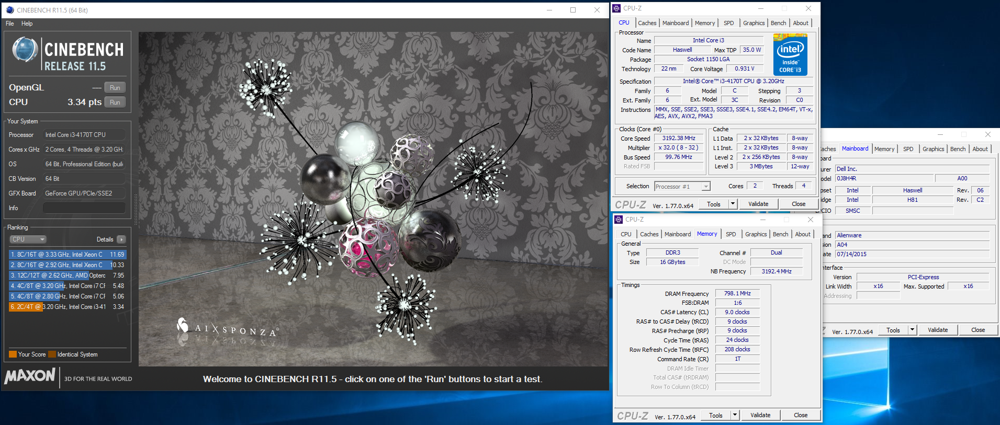Screen dimensions: 1000x425
Task: Open the Help menu in Cinebench
Action: [x=27, y=24]
